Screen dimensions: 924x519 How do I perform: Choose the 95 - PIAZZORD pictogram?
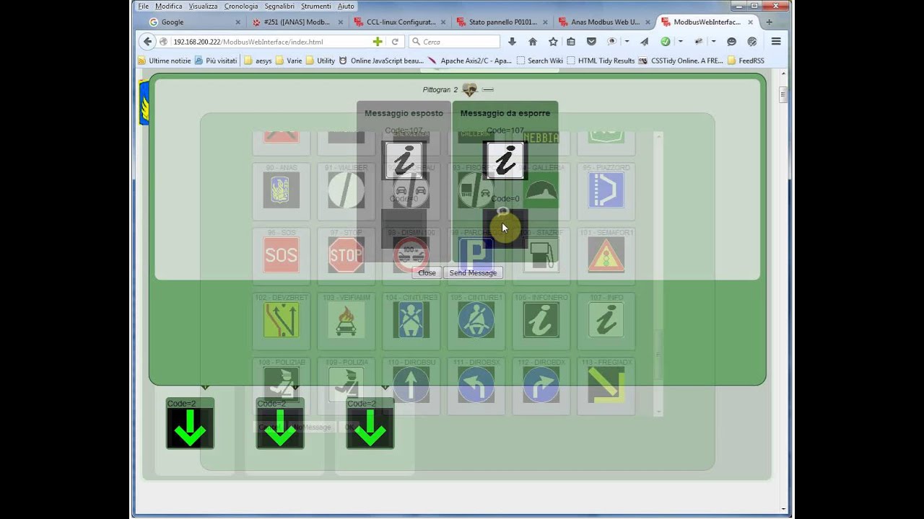[606, 190]
